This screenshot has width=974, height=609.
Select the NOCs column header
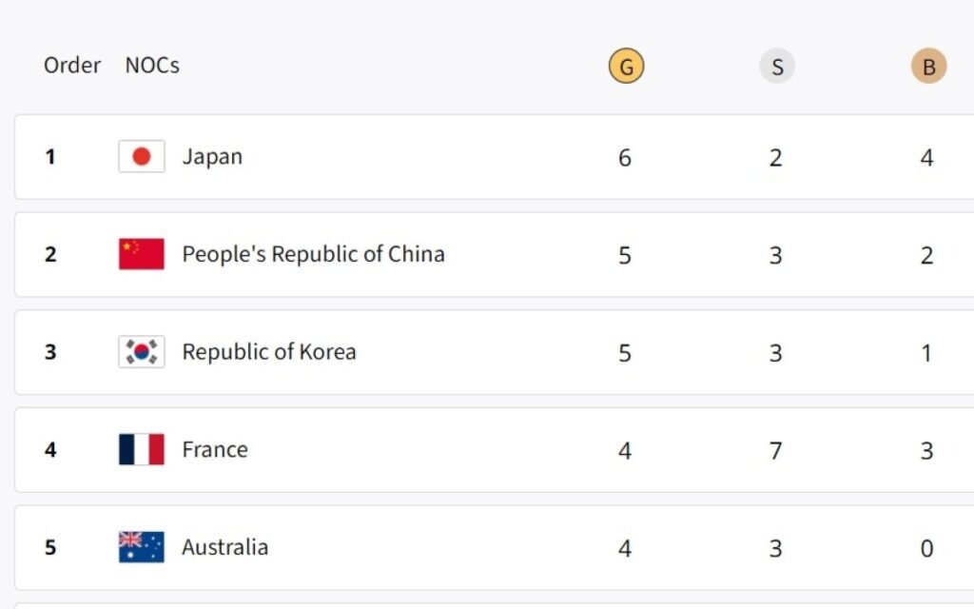point(152,66)
